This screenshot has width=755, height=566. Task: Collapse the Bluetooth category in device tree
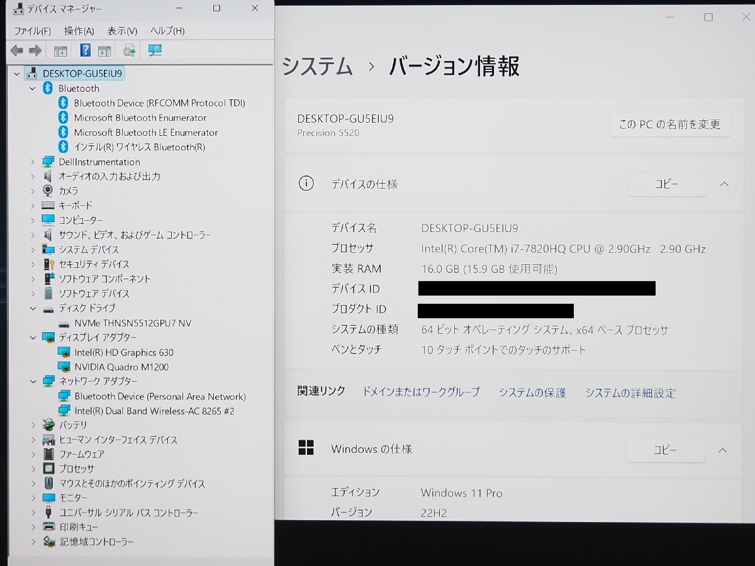tap(33, 89)
